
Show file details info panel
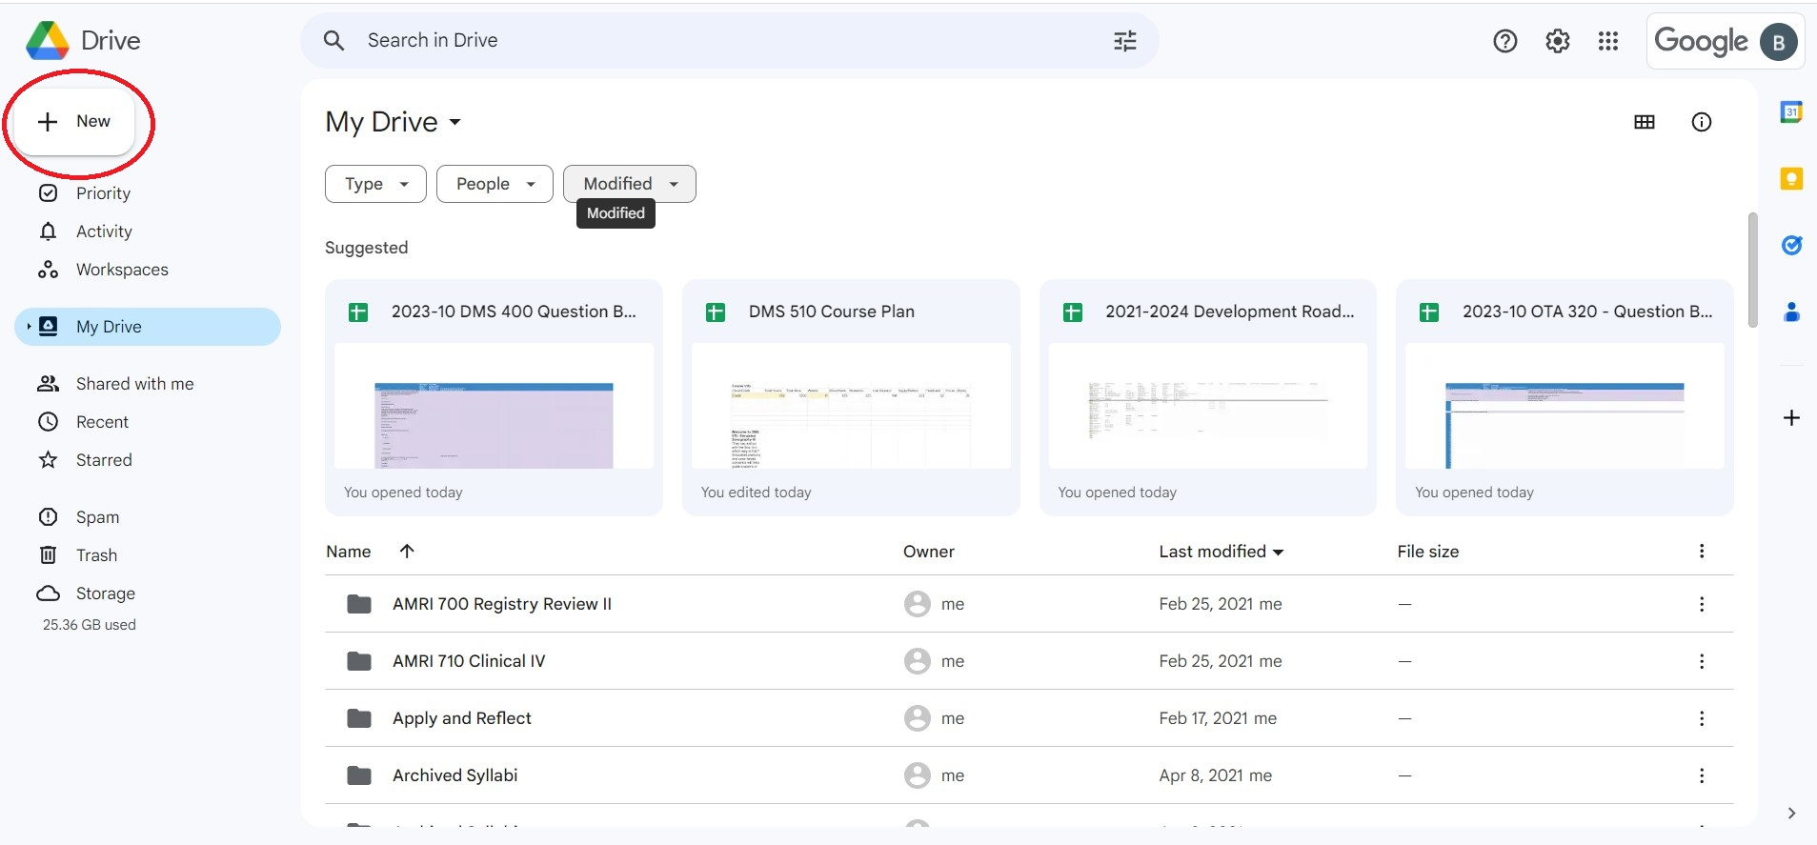click(x=1701, y=122)
